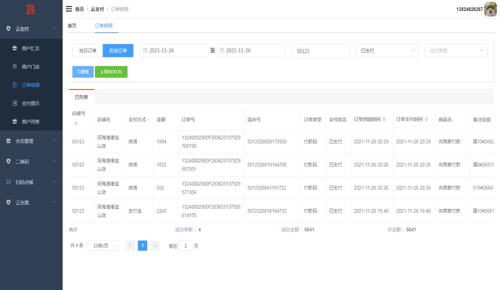Sort by 订单支付时间 column
Screen dimensions: 500x290
426,119
